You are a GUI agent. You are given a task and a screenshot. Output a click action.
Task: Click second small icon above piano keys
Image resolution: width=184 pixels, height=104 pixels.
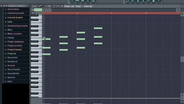pos(37,13)
